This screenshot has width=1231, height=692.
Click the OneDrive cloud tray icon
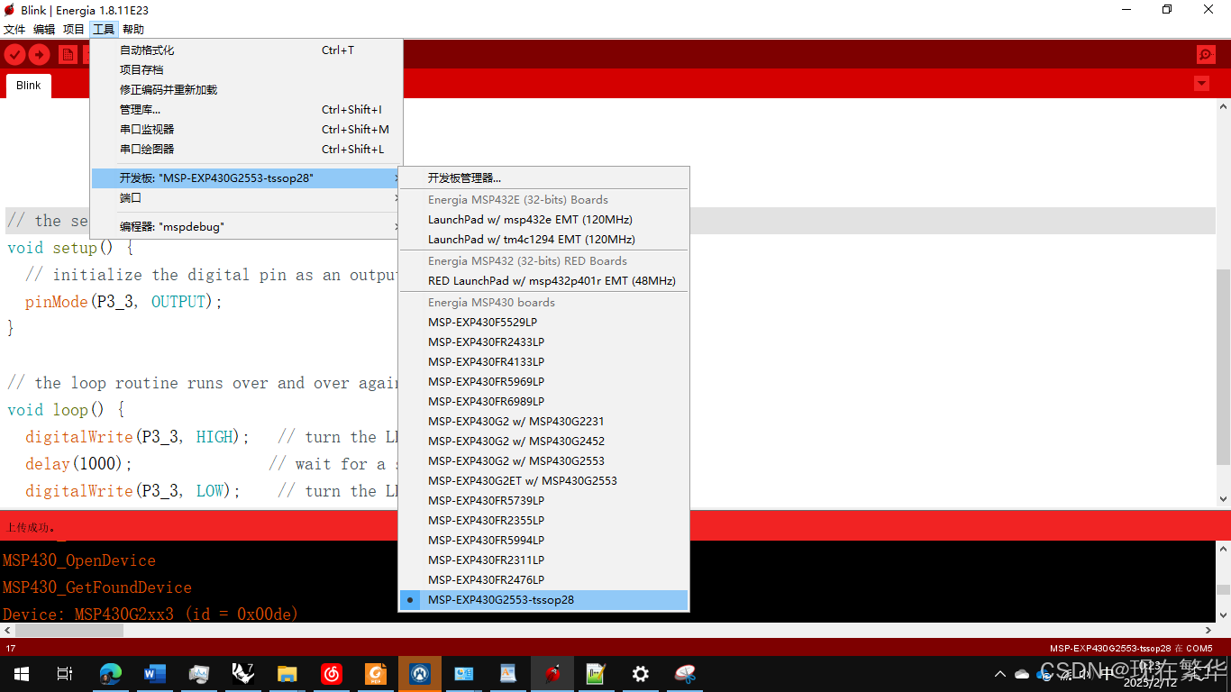point(1022,674)
